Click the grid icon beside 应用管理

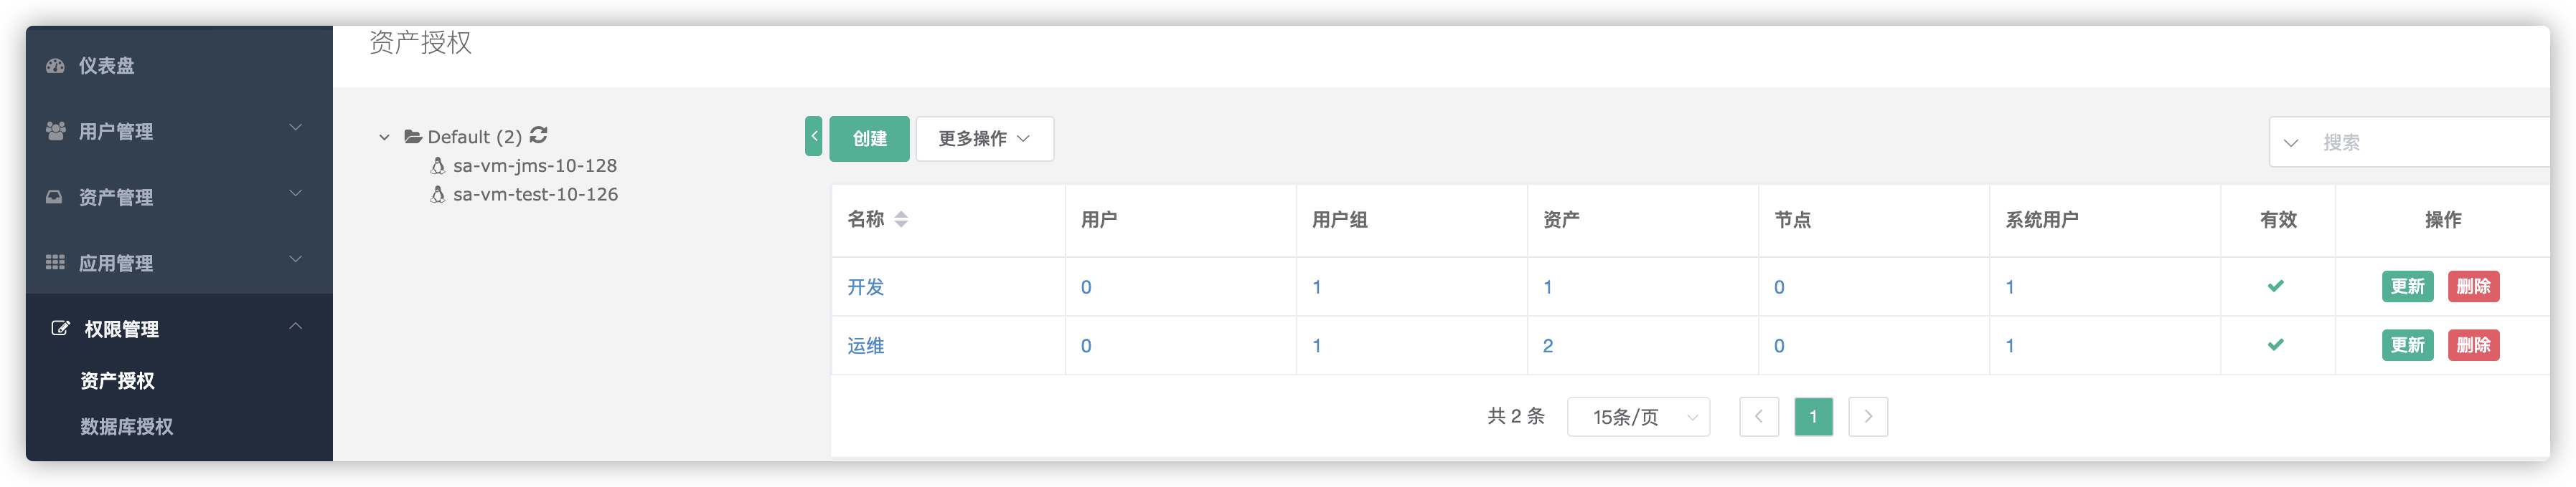point(55,262)
